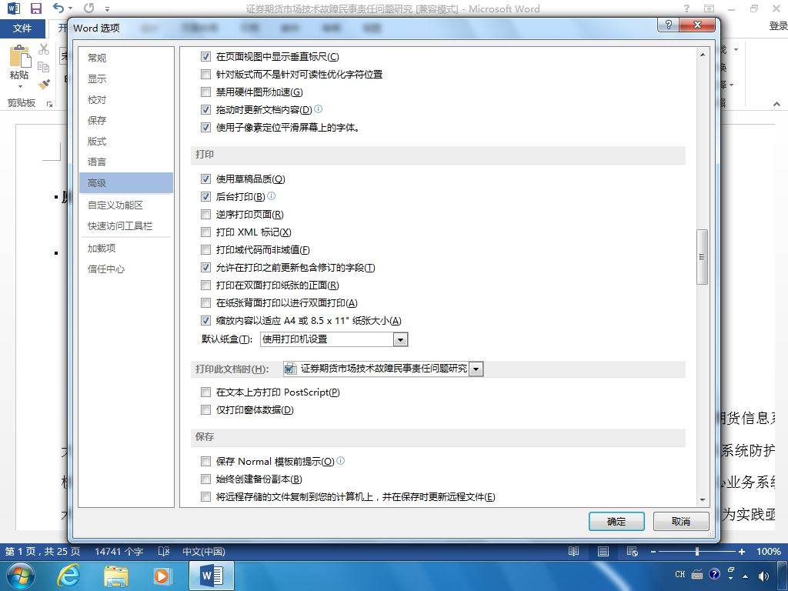
Task: Open Windows Media Player from taskbar
Action: coord(162,576)
